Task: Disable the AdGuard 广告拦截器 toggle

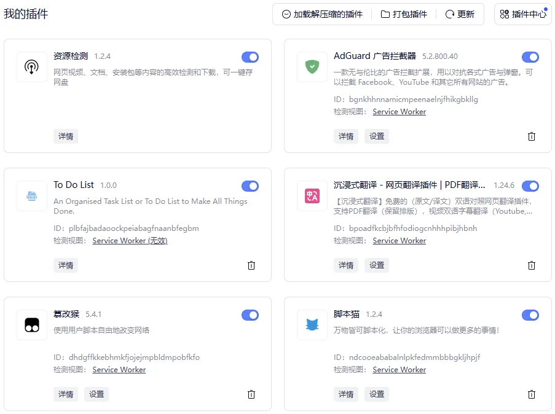Action: [530, 57]
